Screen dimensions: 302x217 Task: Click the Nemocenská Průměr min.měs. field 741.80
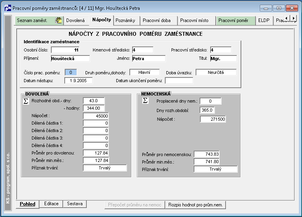pyautogui.click(x=207, y=162)
